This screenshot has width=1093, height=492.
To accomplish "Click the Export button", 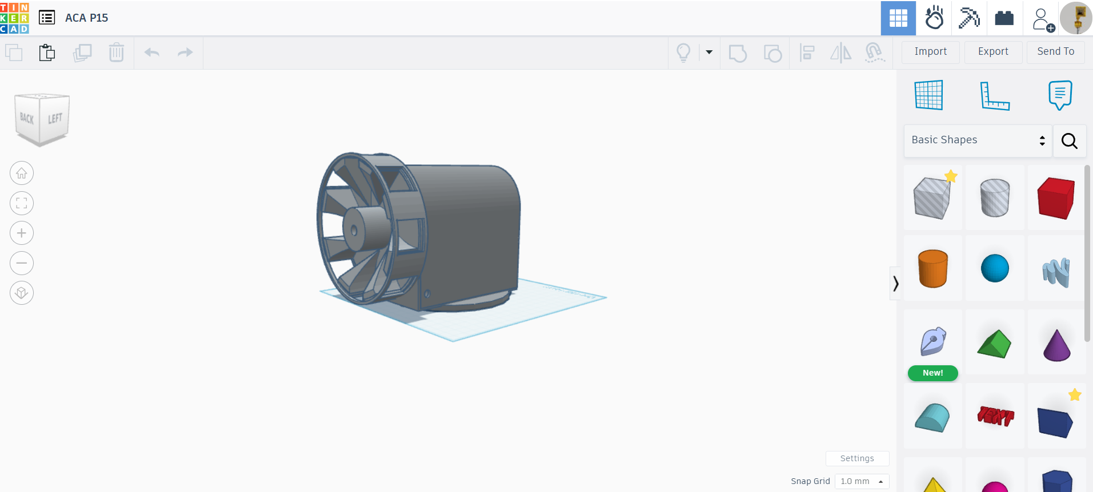I will (x=993, y=51).
